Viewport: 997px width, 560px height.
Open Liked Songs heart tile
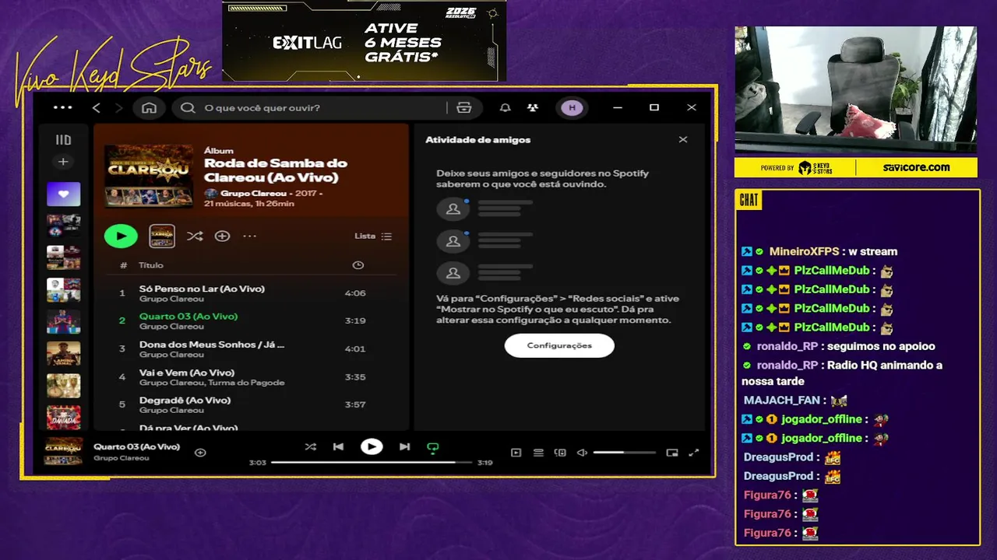click(63, 194)
